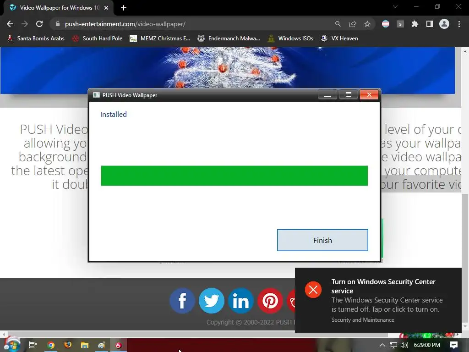Click the Installed status text

(114, 114)
